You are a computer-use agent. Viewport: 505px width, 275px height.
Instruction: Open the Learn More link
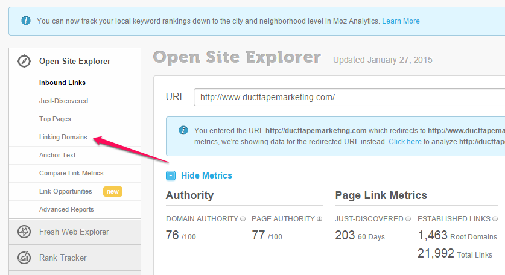(x=401, y=21)
